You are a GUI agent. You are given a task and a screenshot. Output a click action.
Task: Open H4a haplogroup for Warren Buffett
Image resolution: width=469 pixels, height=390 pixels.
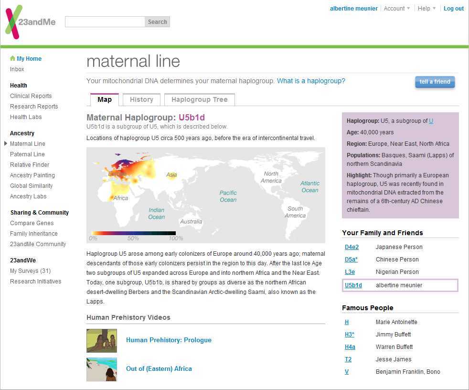coord(350,347)
